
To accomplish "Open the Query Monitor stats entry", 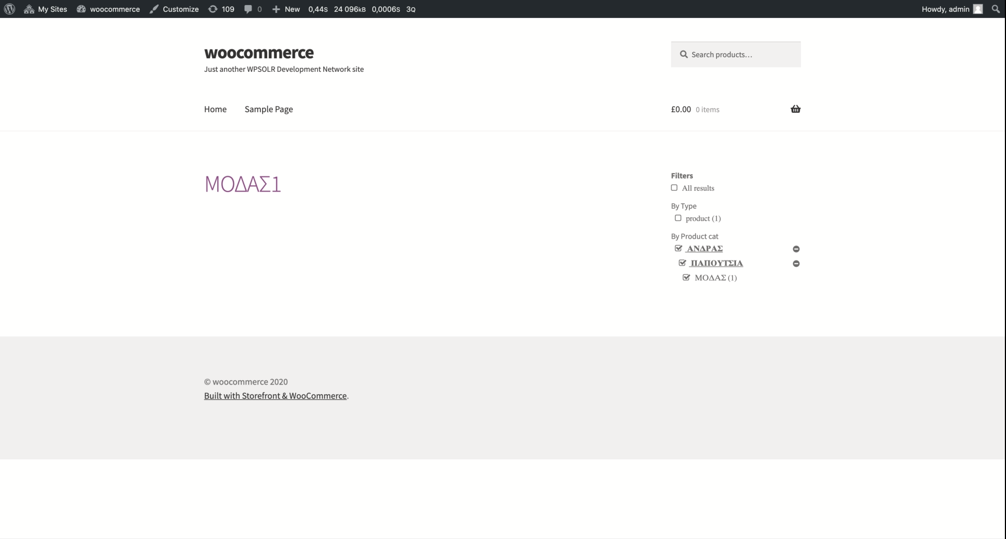I will coord(362,9).
